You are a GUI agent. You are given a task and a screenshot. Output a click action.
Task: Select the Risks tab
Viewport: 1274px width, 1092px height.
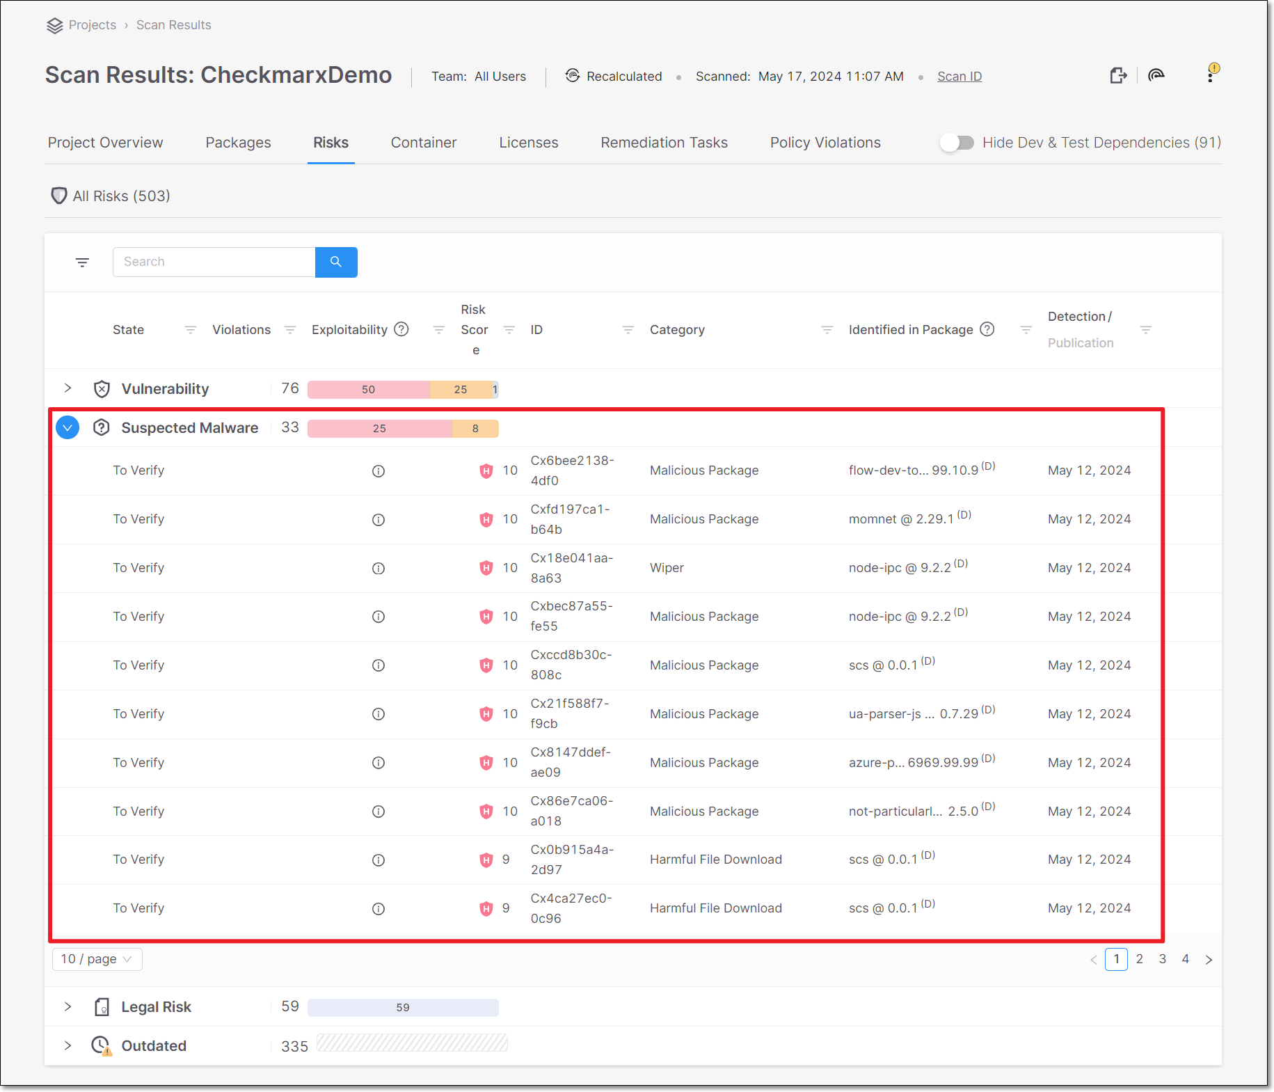click(331, 143)
